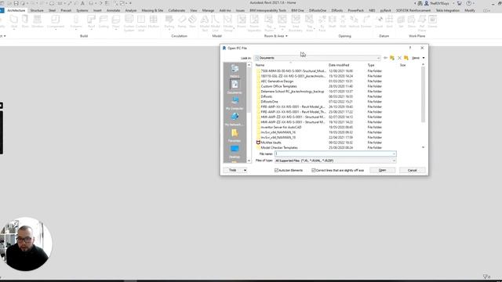Select the My Network place icon
Image resolution: width=502 pixels, height=282 pixels.
tap(235, 119)
